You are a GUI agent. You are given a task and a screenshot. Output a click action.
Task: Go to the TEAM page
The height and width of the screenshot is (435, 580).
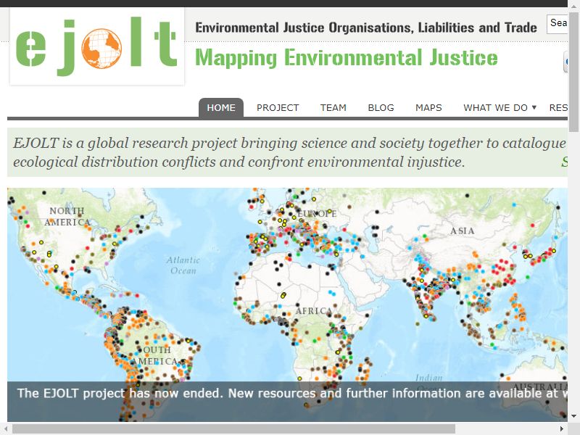333,107
